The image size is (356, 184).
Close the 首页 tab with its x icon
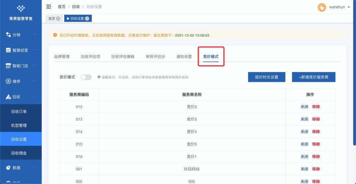[x=58, y=18]
